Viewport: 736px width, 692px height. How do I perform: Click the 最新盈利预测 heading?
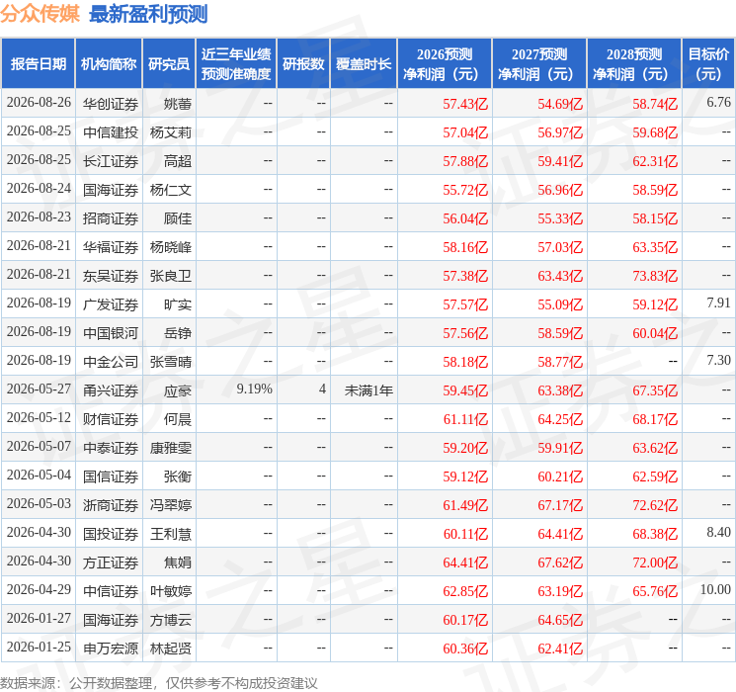148,14
